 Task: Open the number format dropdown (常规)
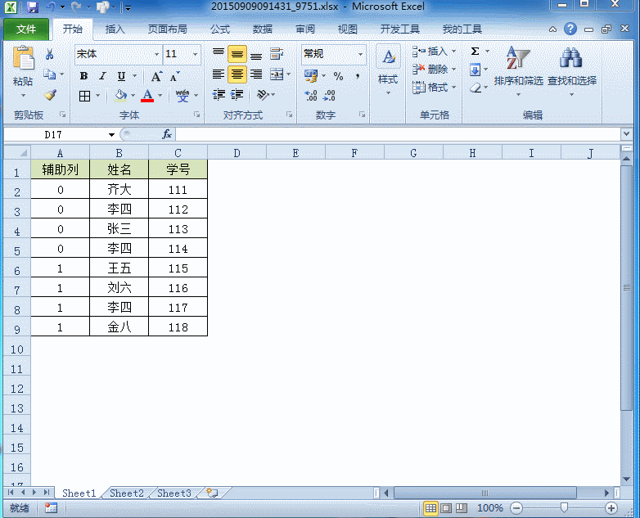point(360,55)
